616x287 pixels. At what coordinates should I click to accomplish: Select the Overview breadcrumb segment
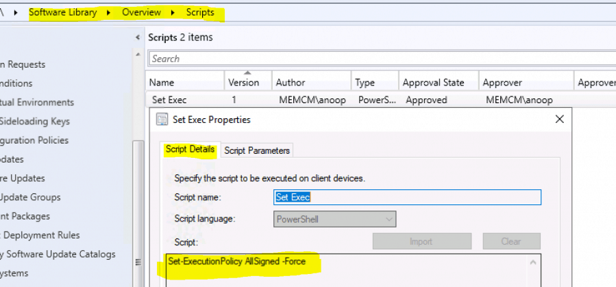coord(141,12)
